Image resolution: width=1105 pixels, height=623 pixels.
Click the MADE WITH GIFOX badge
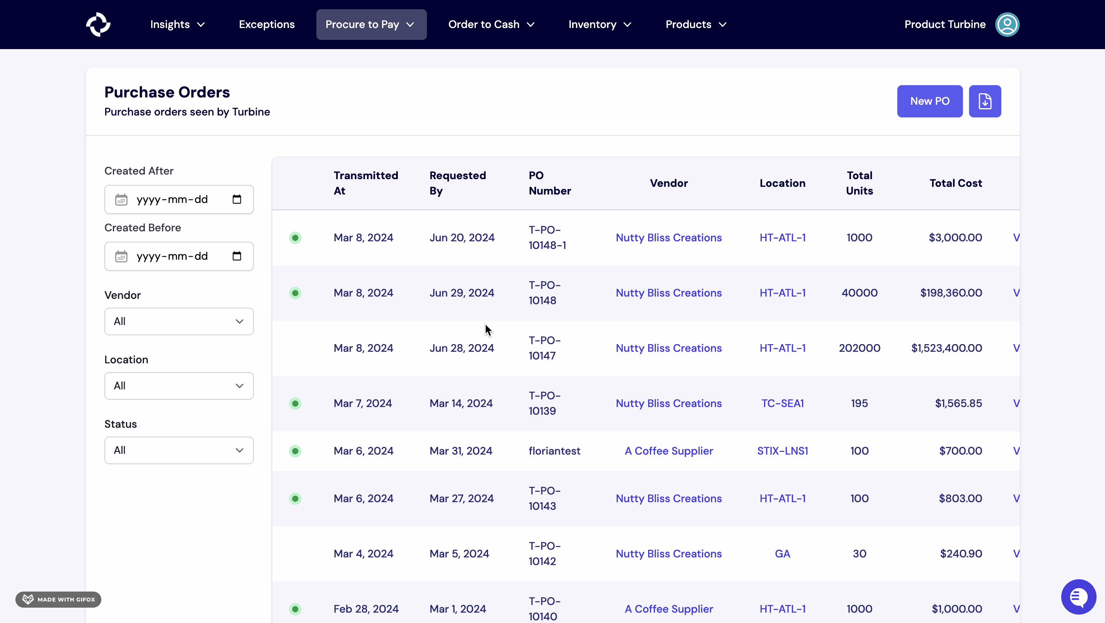[x=58, y=600]
